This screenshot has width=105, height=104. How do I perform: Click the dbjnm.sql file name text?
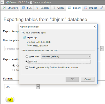32,37
